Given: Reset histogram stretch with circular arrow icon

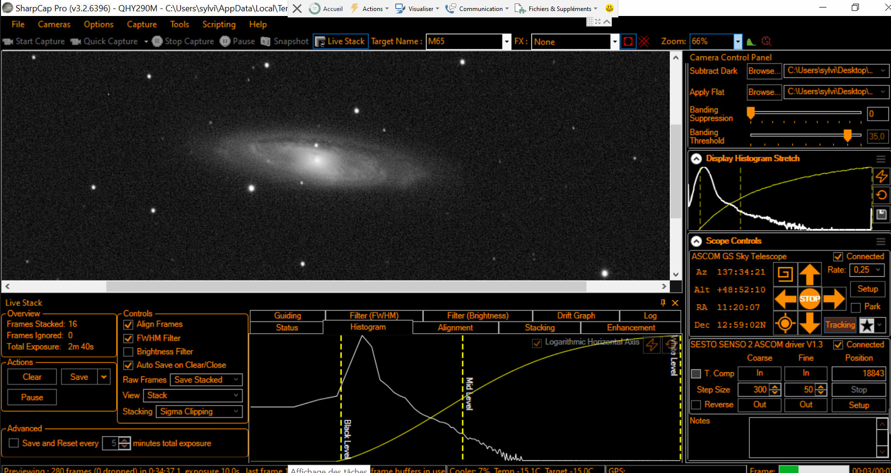Looking at the screenshot, I should click(x=881, y=195).
